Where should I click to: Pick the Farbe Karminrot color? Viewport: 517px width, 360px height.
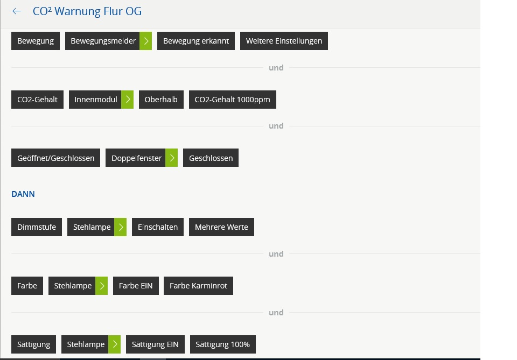click(198, 286)
